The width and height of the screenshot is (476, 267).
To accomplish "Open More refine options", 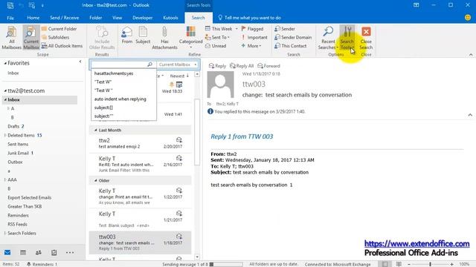I will click(x=251, y=46).
